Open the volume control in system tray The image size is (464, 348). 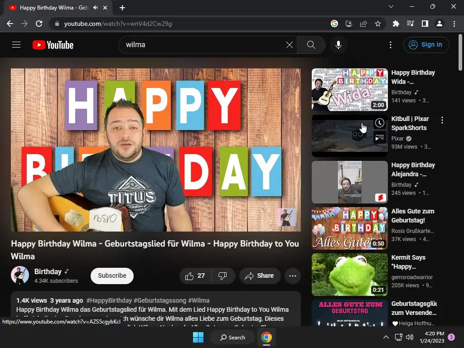pos(410,337)
